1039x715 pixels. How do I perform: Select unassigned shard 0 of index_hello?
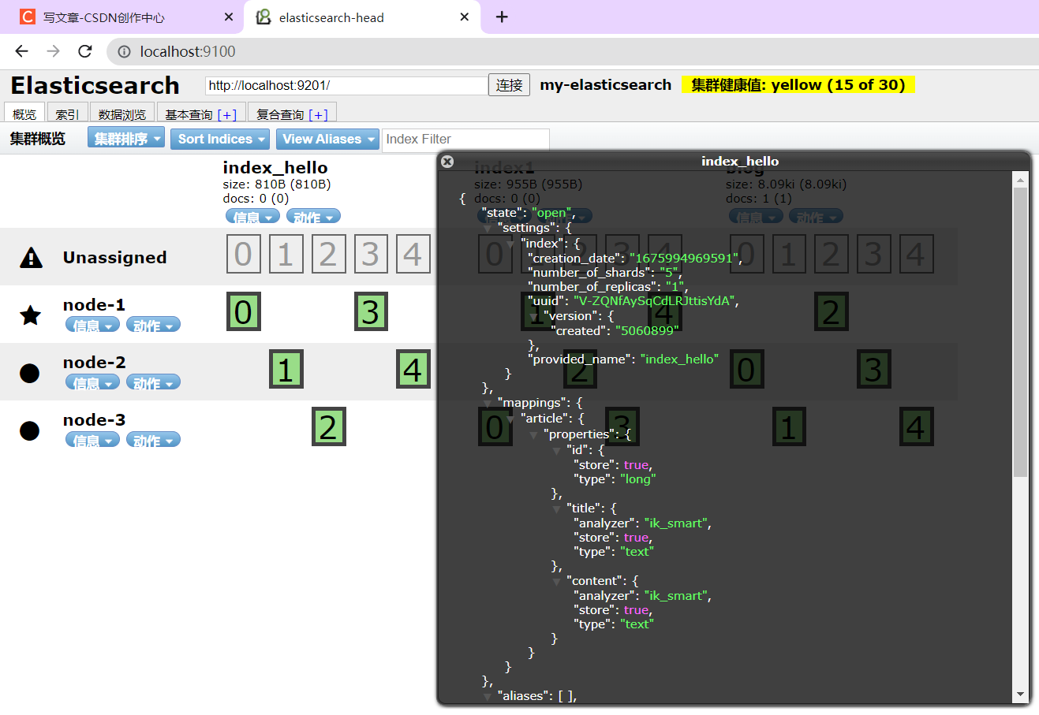point(243,254)
